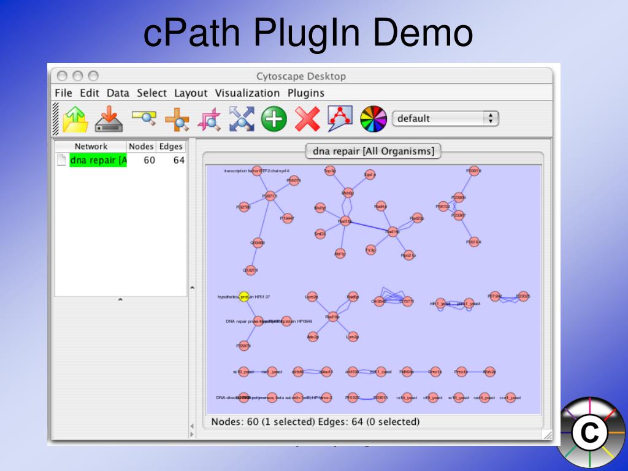Select the dna repair network row

click(x=120, y=160)
